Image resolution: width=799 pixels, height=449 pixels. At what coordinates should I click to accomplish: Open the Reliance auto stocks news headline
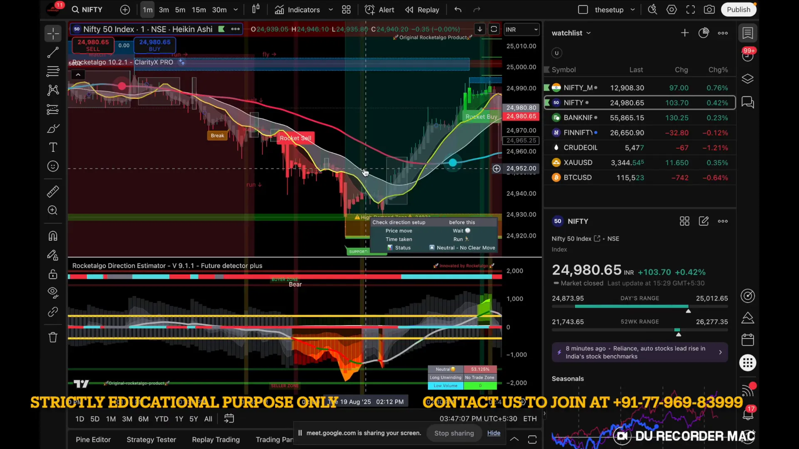(640, 352)
